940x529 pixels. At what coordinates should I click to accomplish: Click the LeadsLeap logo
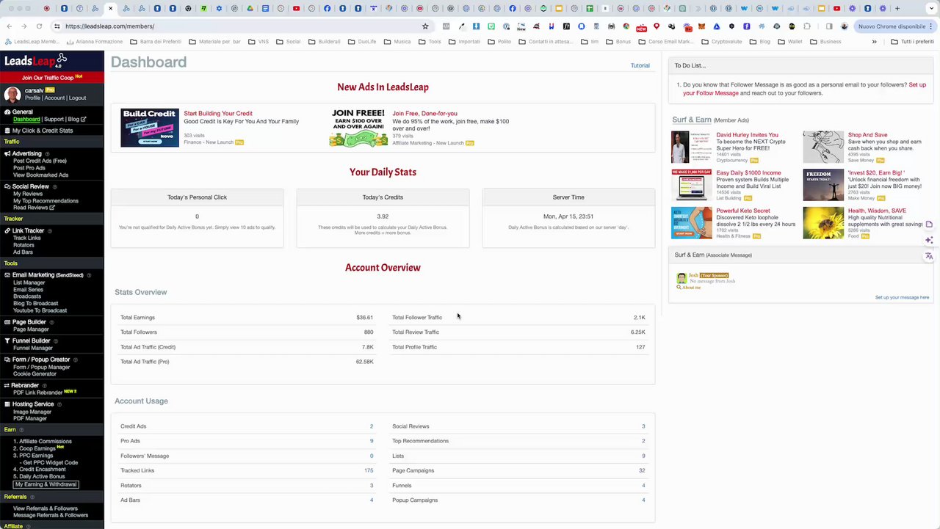point(35,60)
